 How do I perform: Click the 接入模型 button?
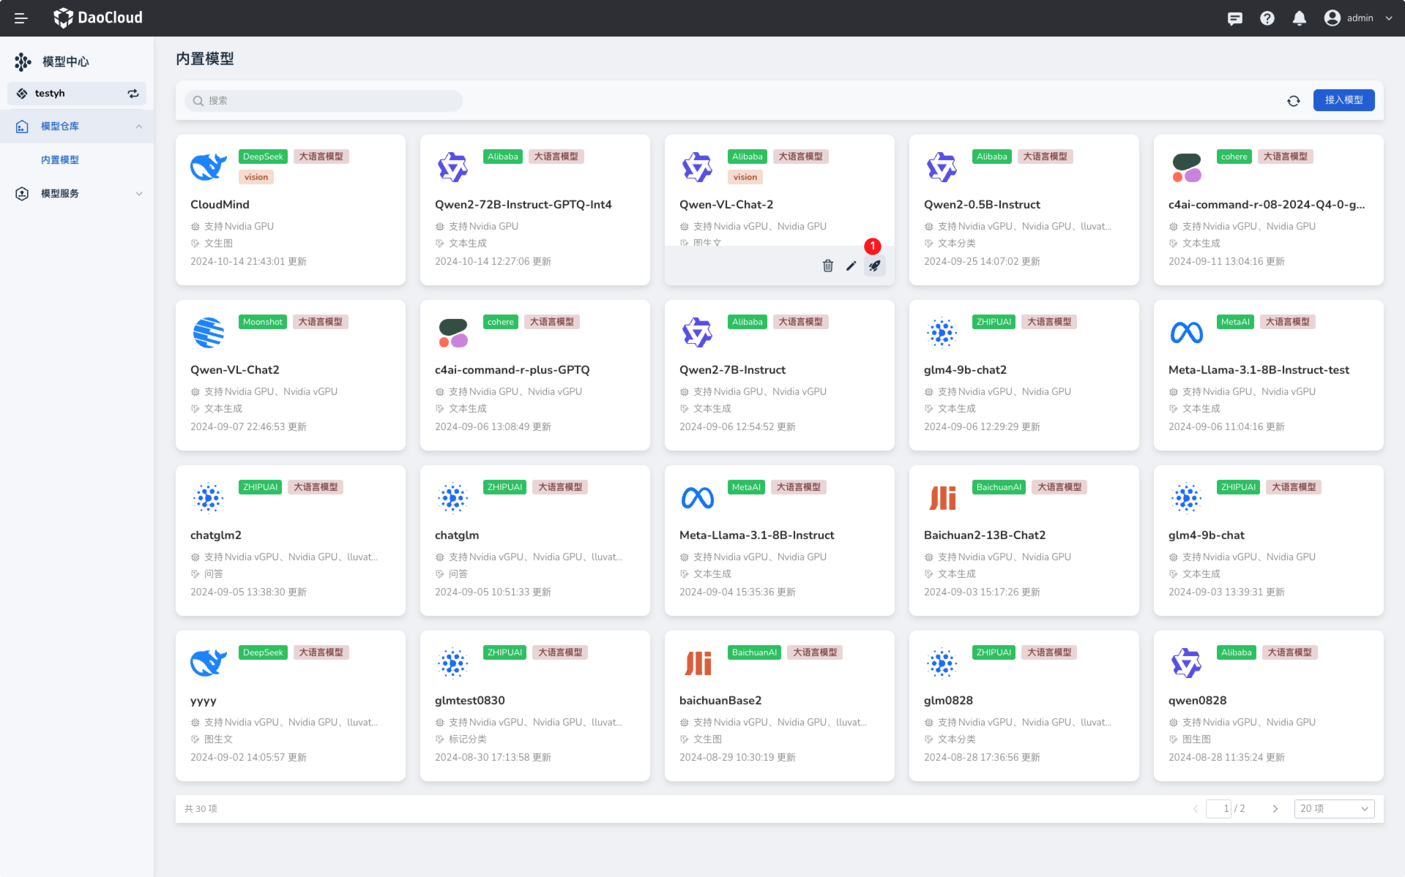[x=1343, y=100]
